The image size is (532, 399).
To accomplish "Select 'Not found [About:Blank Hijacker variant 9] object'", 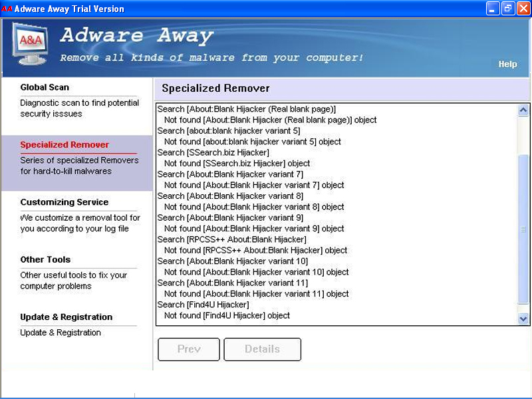I will (x=254, y=228).
